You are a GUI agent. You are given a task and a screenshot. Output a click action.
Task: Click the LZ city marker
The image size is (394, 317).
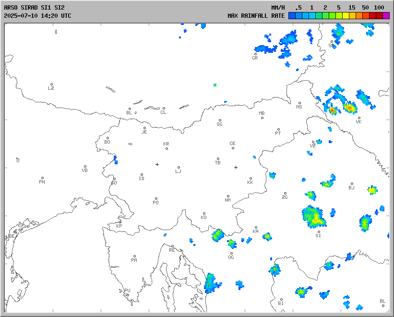tap(51, 85)
